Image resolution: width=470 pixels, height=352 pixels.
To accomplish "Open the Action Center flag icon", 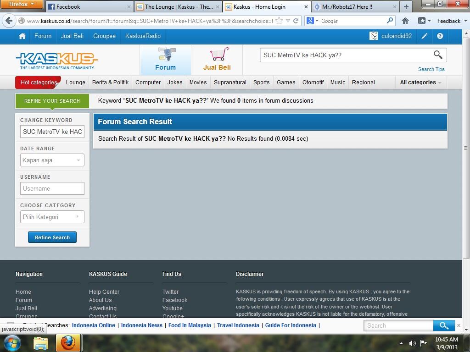I will point(423,343).
